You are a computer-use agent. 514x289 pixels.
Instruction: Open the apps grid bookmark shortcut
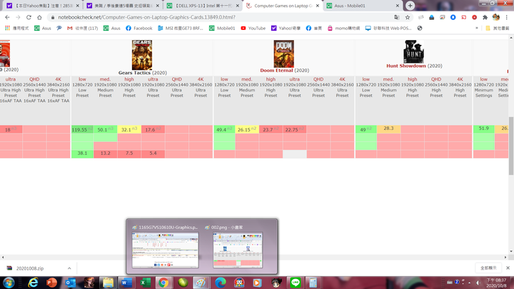(x=16, y=28)
